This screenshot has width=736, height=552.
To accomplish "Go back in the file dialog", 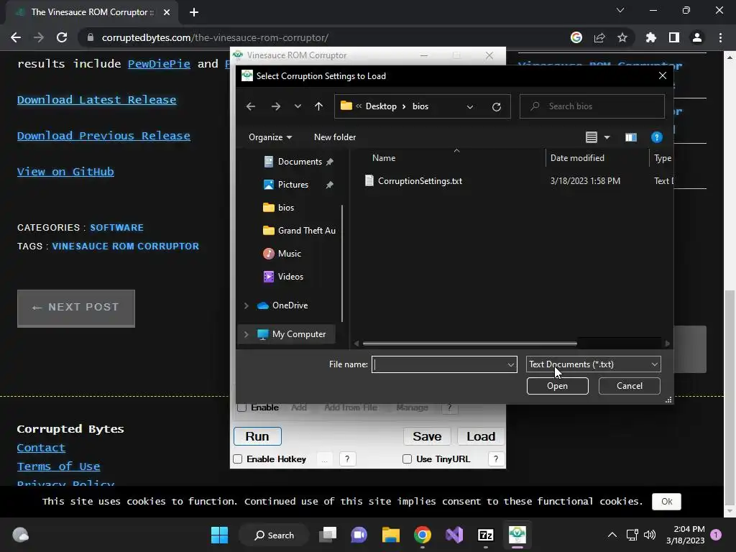I will click(x=251, y=106).
